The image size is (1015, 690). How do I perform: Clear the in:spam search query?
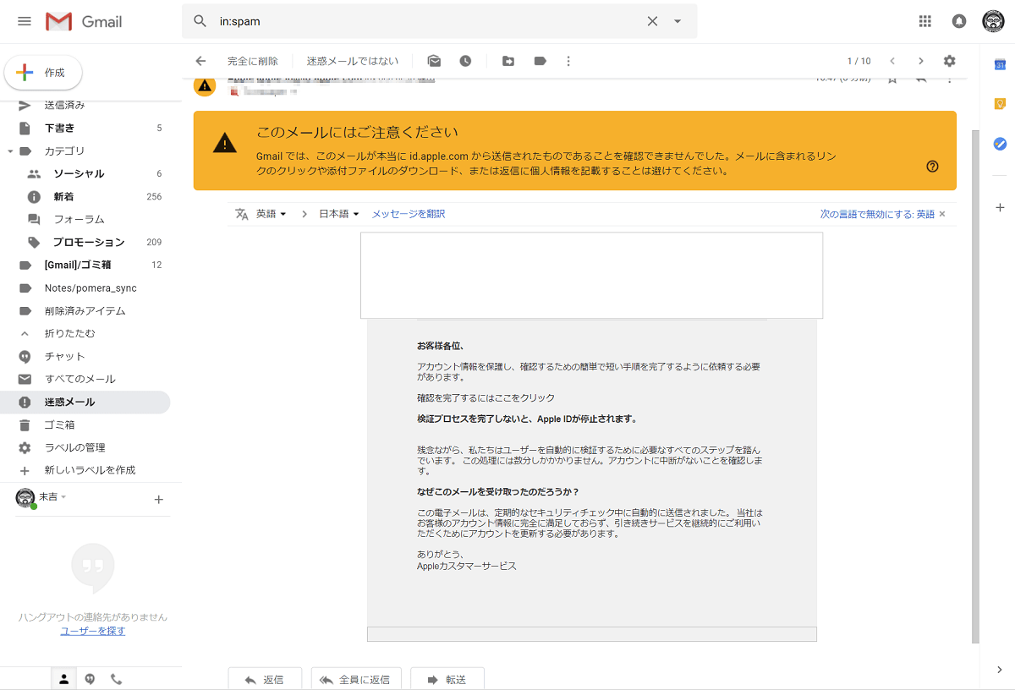click(652, 21)
